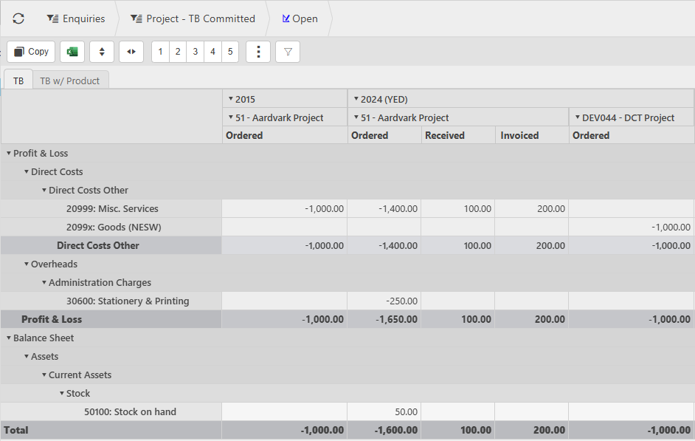Select level 1 in the toolbar
The height and width of the screenshot is (441, 695).
pos(161,52)
